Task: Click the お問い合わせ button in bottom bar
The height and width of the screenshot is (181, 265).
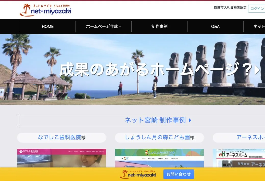Action: pos(179,174)
